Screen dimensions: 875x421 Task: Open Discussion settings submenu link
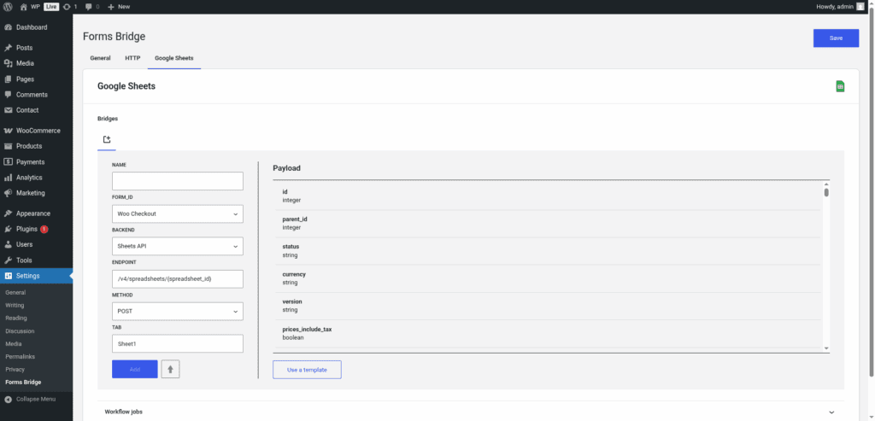(x=20, y=330)
